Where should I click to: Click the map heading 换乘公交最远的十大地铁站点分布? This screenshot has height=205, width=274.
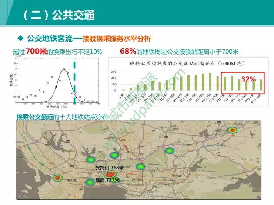[62, 117]
